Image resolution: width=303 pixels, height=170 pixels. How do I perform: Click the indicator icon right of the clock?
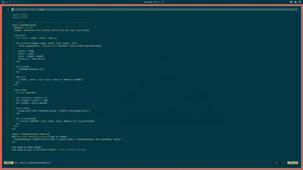point(162,2)
